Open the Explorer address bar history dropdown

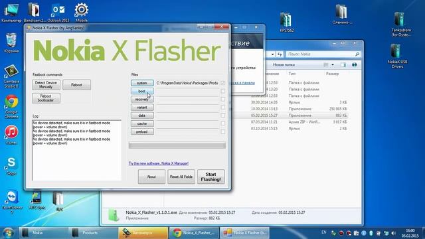(272, 54)
